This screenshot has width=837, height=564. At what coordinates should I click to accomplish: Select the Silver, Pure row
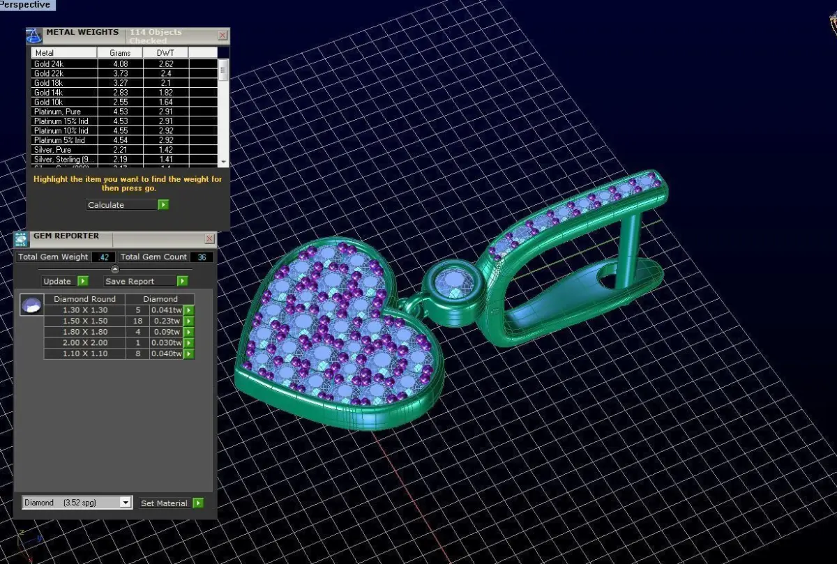pyautogui.click(x=125, y=149)
